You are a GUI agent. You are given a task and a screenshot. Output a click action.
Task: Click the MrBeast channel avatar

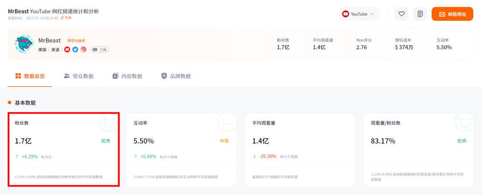point(24,45)
